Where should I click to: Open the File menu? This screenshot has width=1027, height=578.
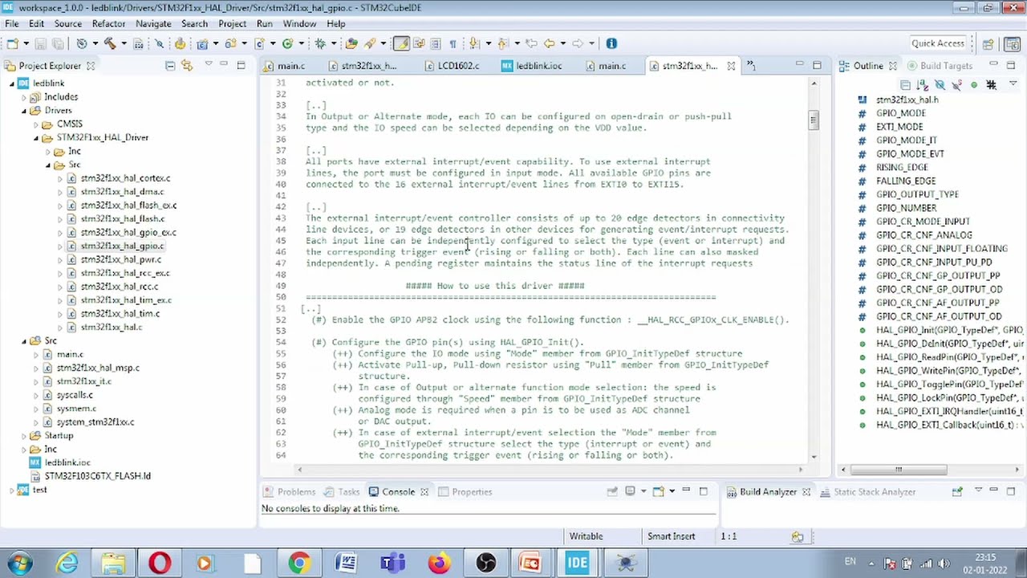point(12,24)
